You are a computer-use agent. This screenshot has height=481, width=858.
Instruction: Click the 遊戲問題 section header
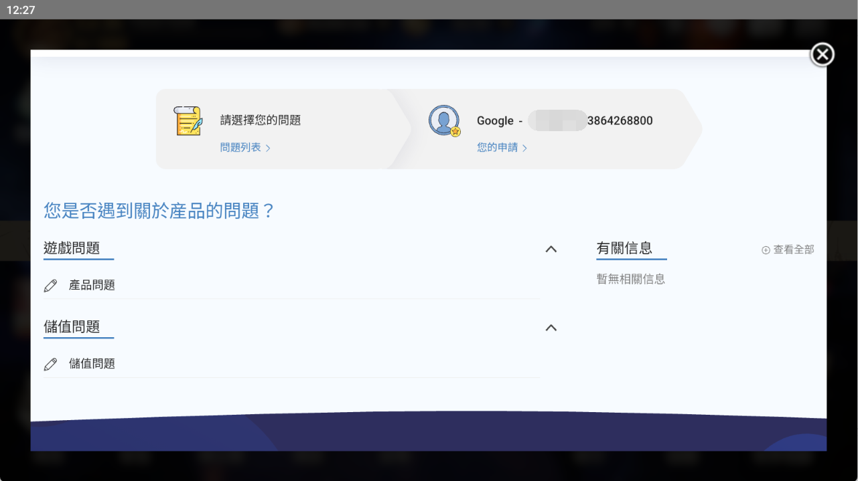tap(72, 248)
